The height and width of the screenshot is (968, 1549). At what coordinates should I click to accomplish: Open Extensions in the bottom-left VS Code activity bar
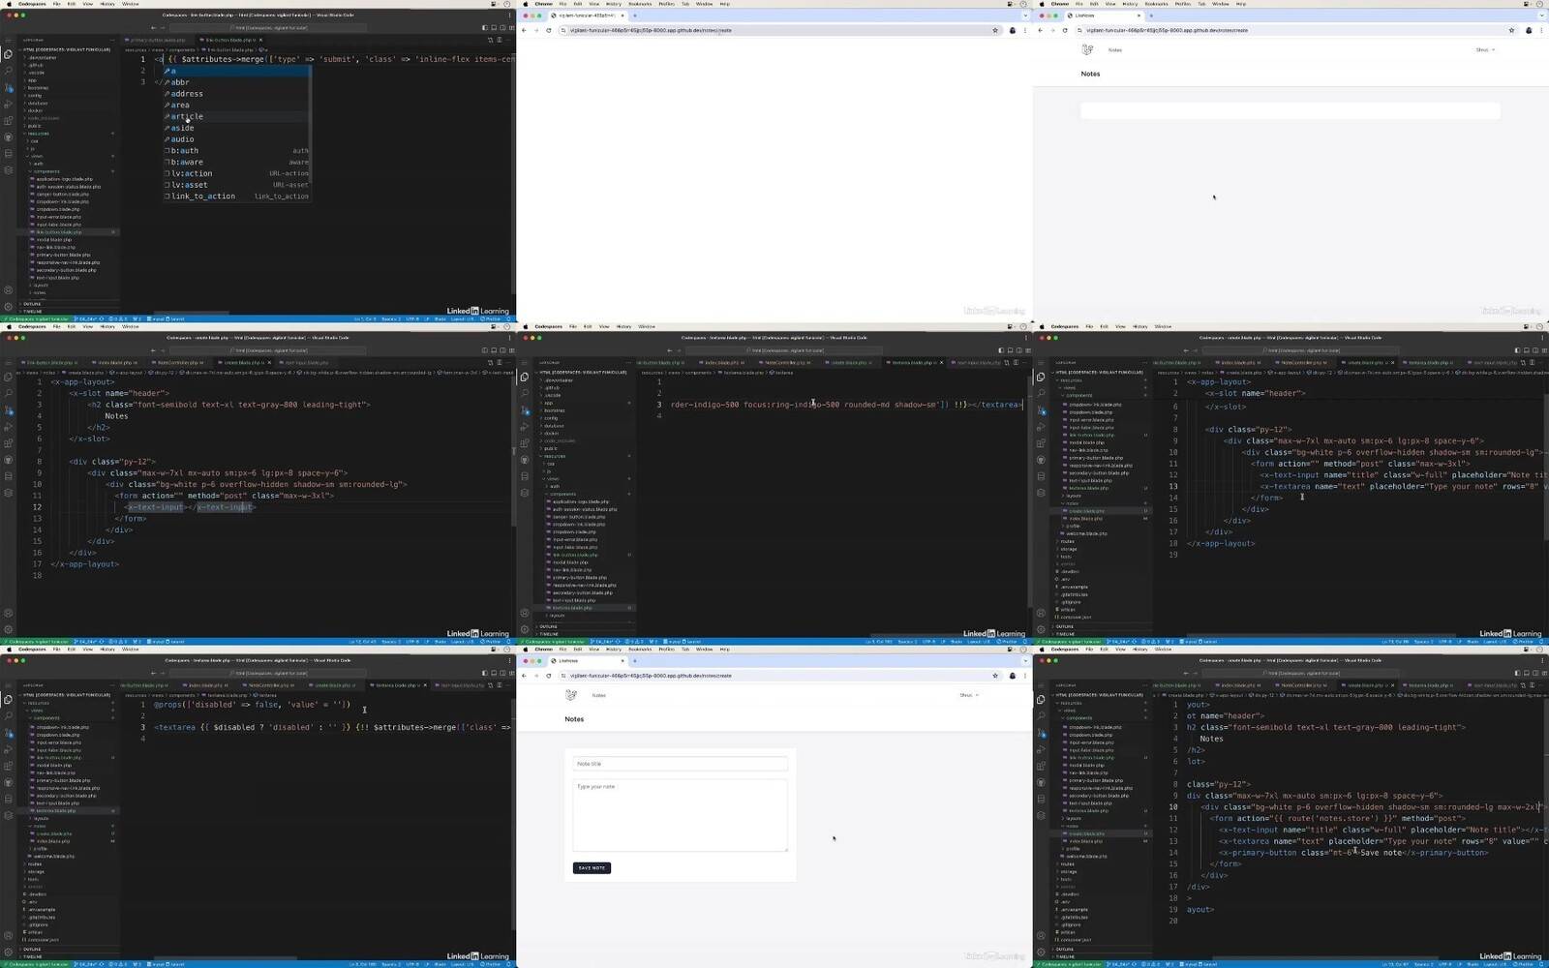click(8, 766)
